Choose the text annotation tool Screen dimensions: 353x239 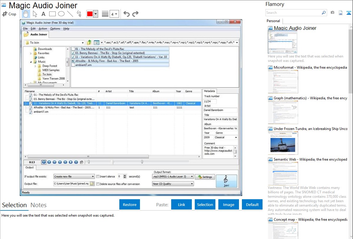pyautogui.click(x=43, y=14)
